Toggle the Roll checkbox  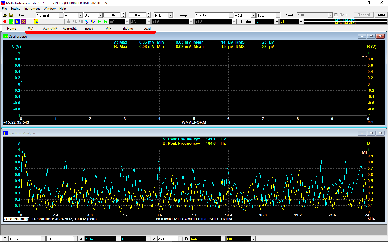tap(336, 15)
